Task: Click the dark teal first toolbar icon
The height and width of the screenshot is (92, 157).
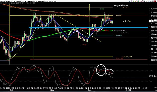Action: pos(129,1)
